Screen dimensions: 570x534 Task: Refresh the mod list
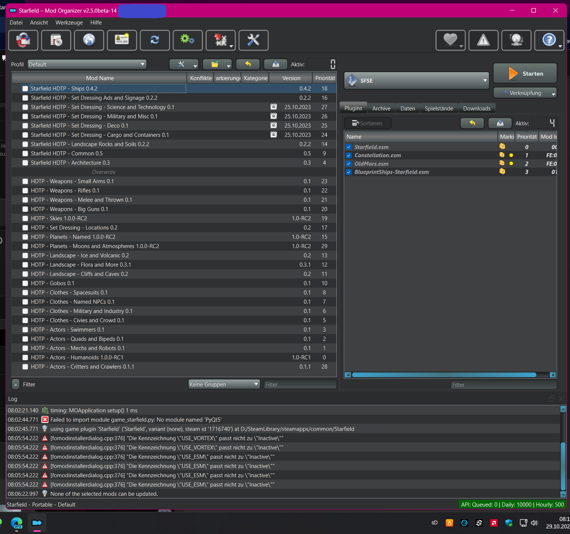pos(155,40)
